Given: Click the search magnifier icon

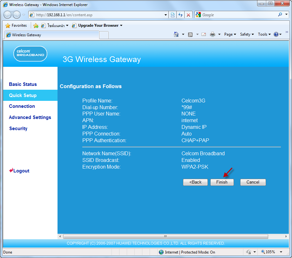Looking at the screenshot, I should pyautogui.click(x=280, y=15).
